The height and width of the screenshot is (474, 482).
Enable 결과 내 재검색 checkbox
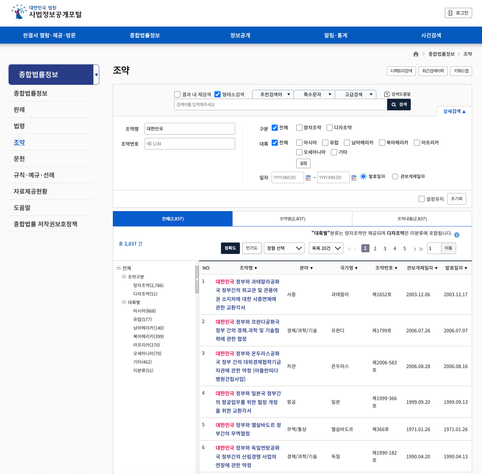click(x=177, y=94)
